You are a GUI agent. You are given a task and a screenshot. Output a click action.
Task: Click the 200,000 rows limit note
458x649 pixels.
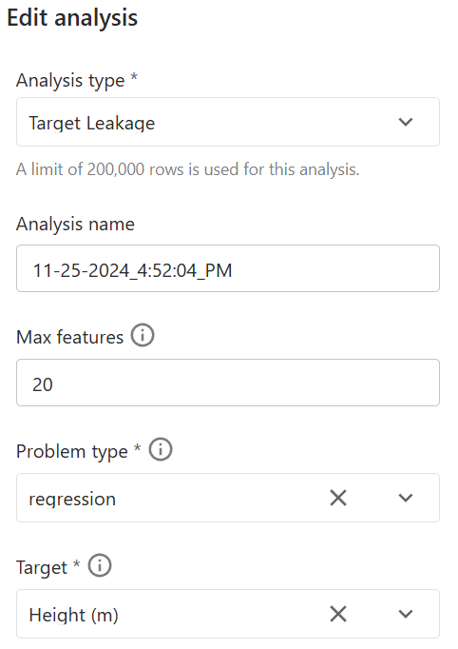pos(187,169)
